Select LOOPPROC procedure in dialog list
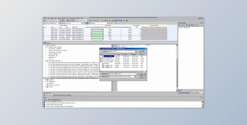The width and height of the screenshot is (247, 125). 106,64
